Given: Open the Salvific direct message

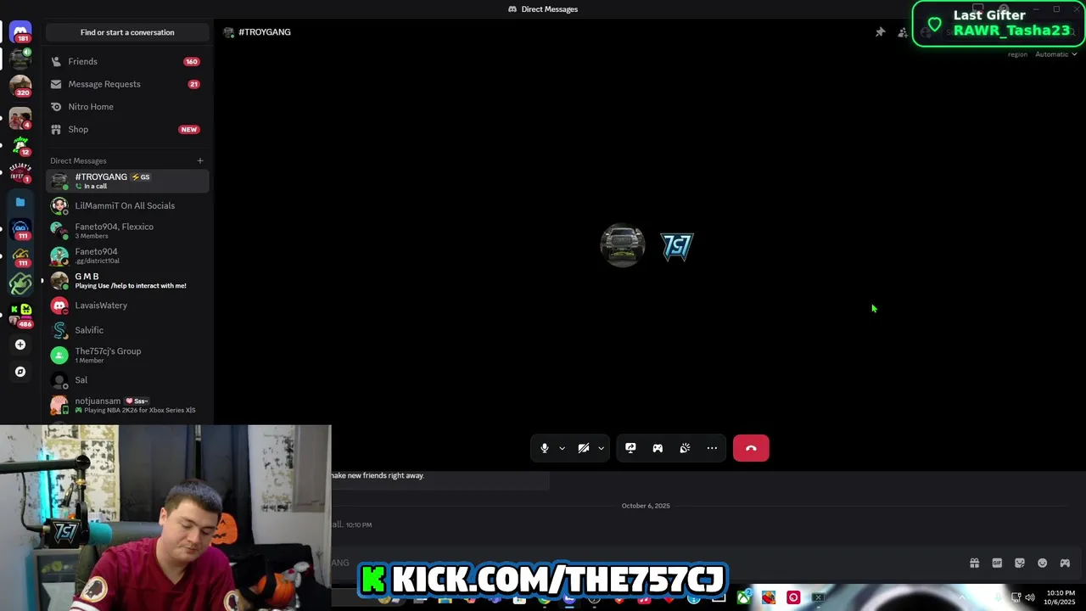Looking at the screenshot, I should (127, 330).
